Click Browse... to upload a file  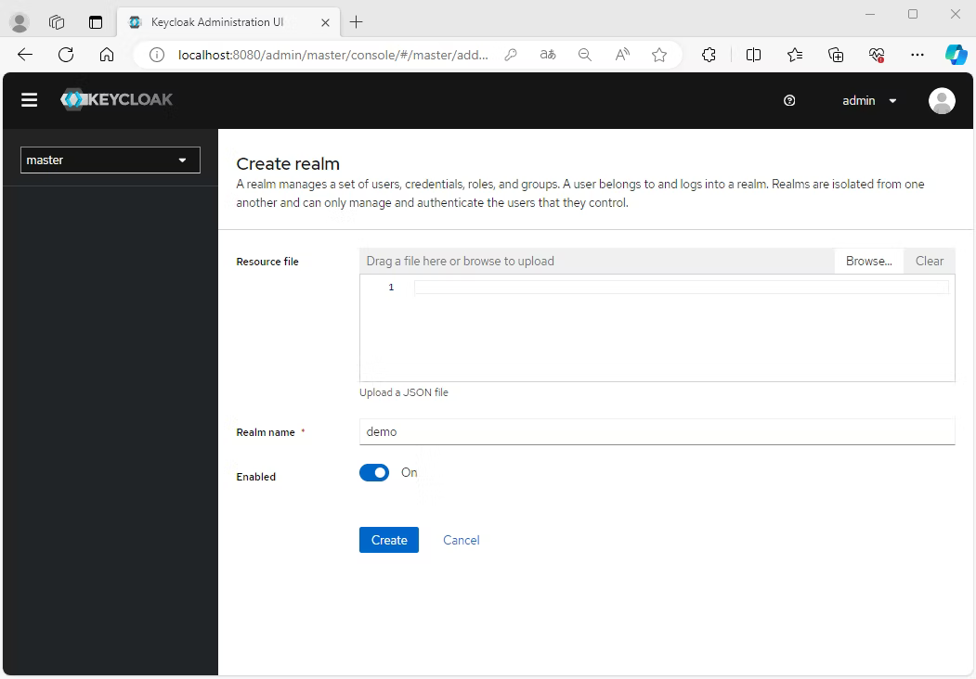(868, 262)
